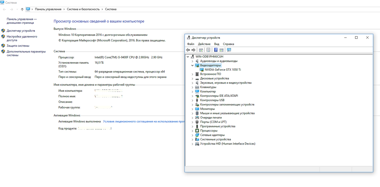
Task: Expand the Звуковые, игровые и видеоустройства category
Action: click(x=192, y=83)
